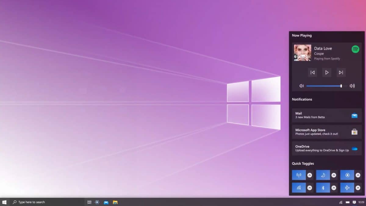Toggle Airplane mode in Quick Toggles
The height and width of the screenshot is (206, 366).
[347, 187]
